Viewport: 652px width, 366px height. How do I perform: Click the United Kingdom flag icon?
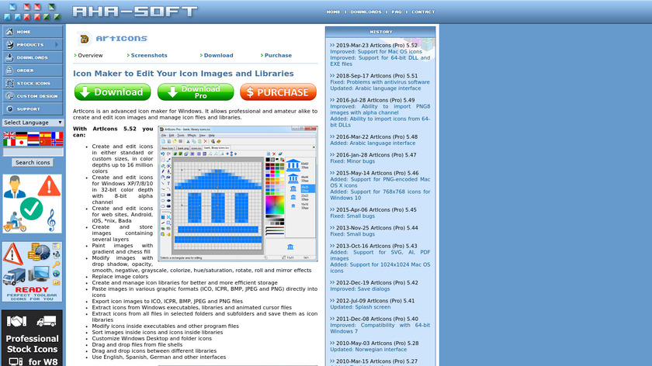point(9,135)
